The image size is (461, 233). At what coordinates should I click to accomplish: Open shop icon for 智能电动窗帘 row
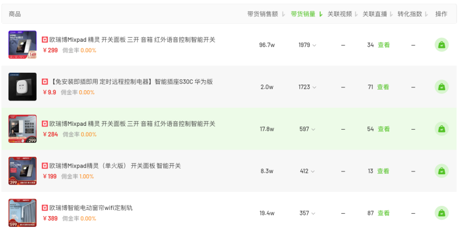coord(442,213)
